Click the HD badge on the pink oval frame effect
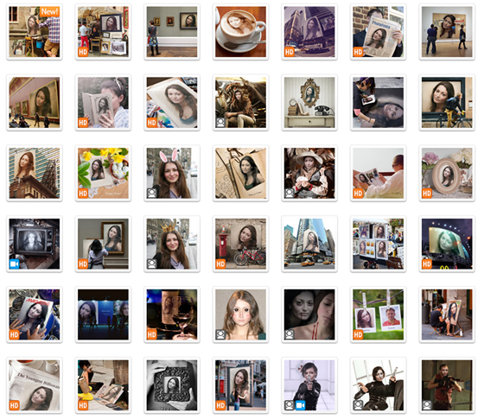This screenshot has height=419, width=484. pos(427,194)
